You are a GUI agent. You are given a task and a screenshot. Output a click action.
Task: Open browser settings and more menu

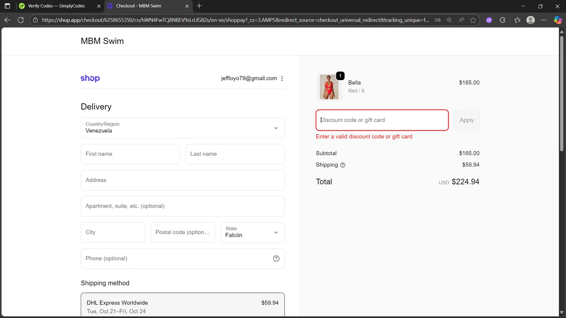pos(544,20)
